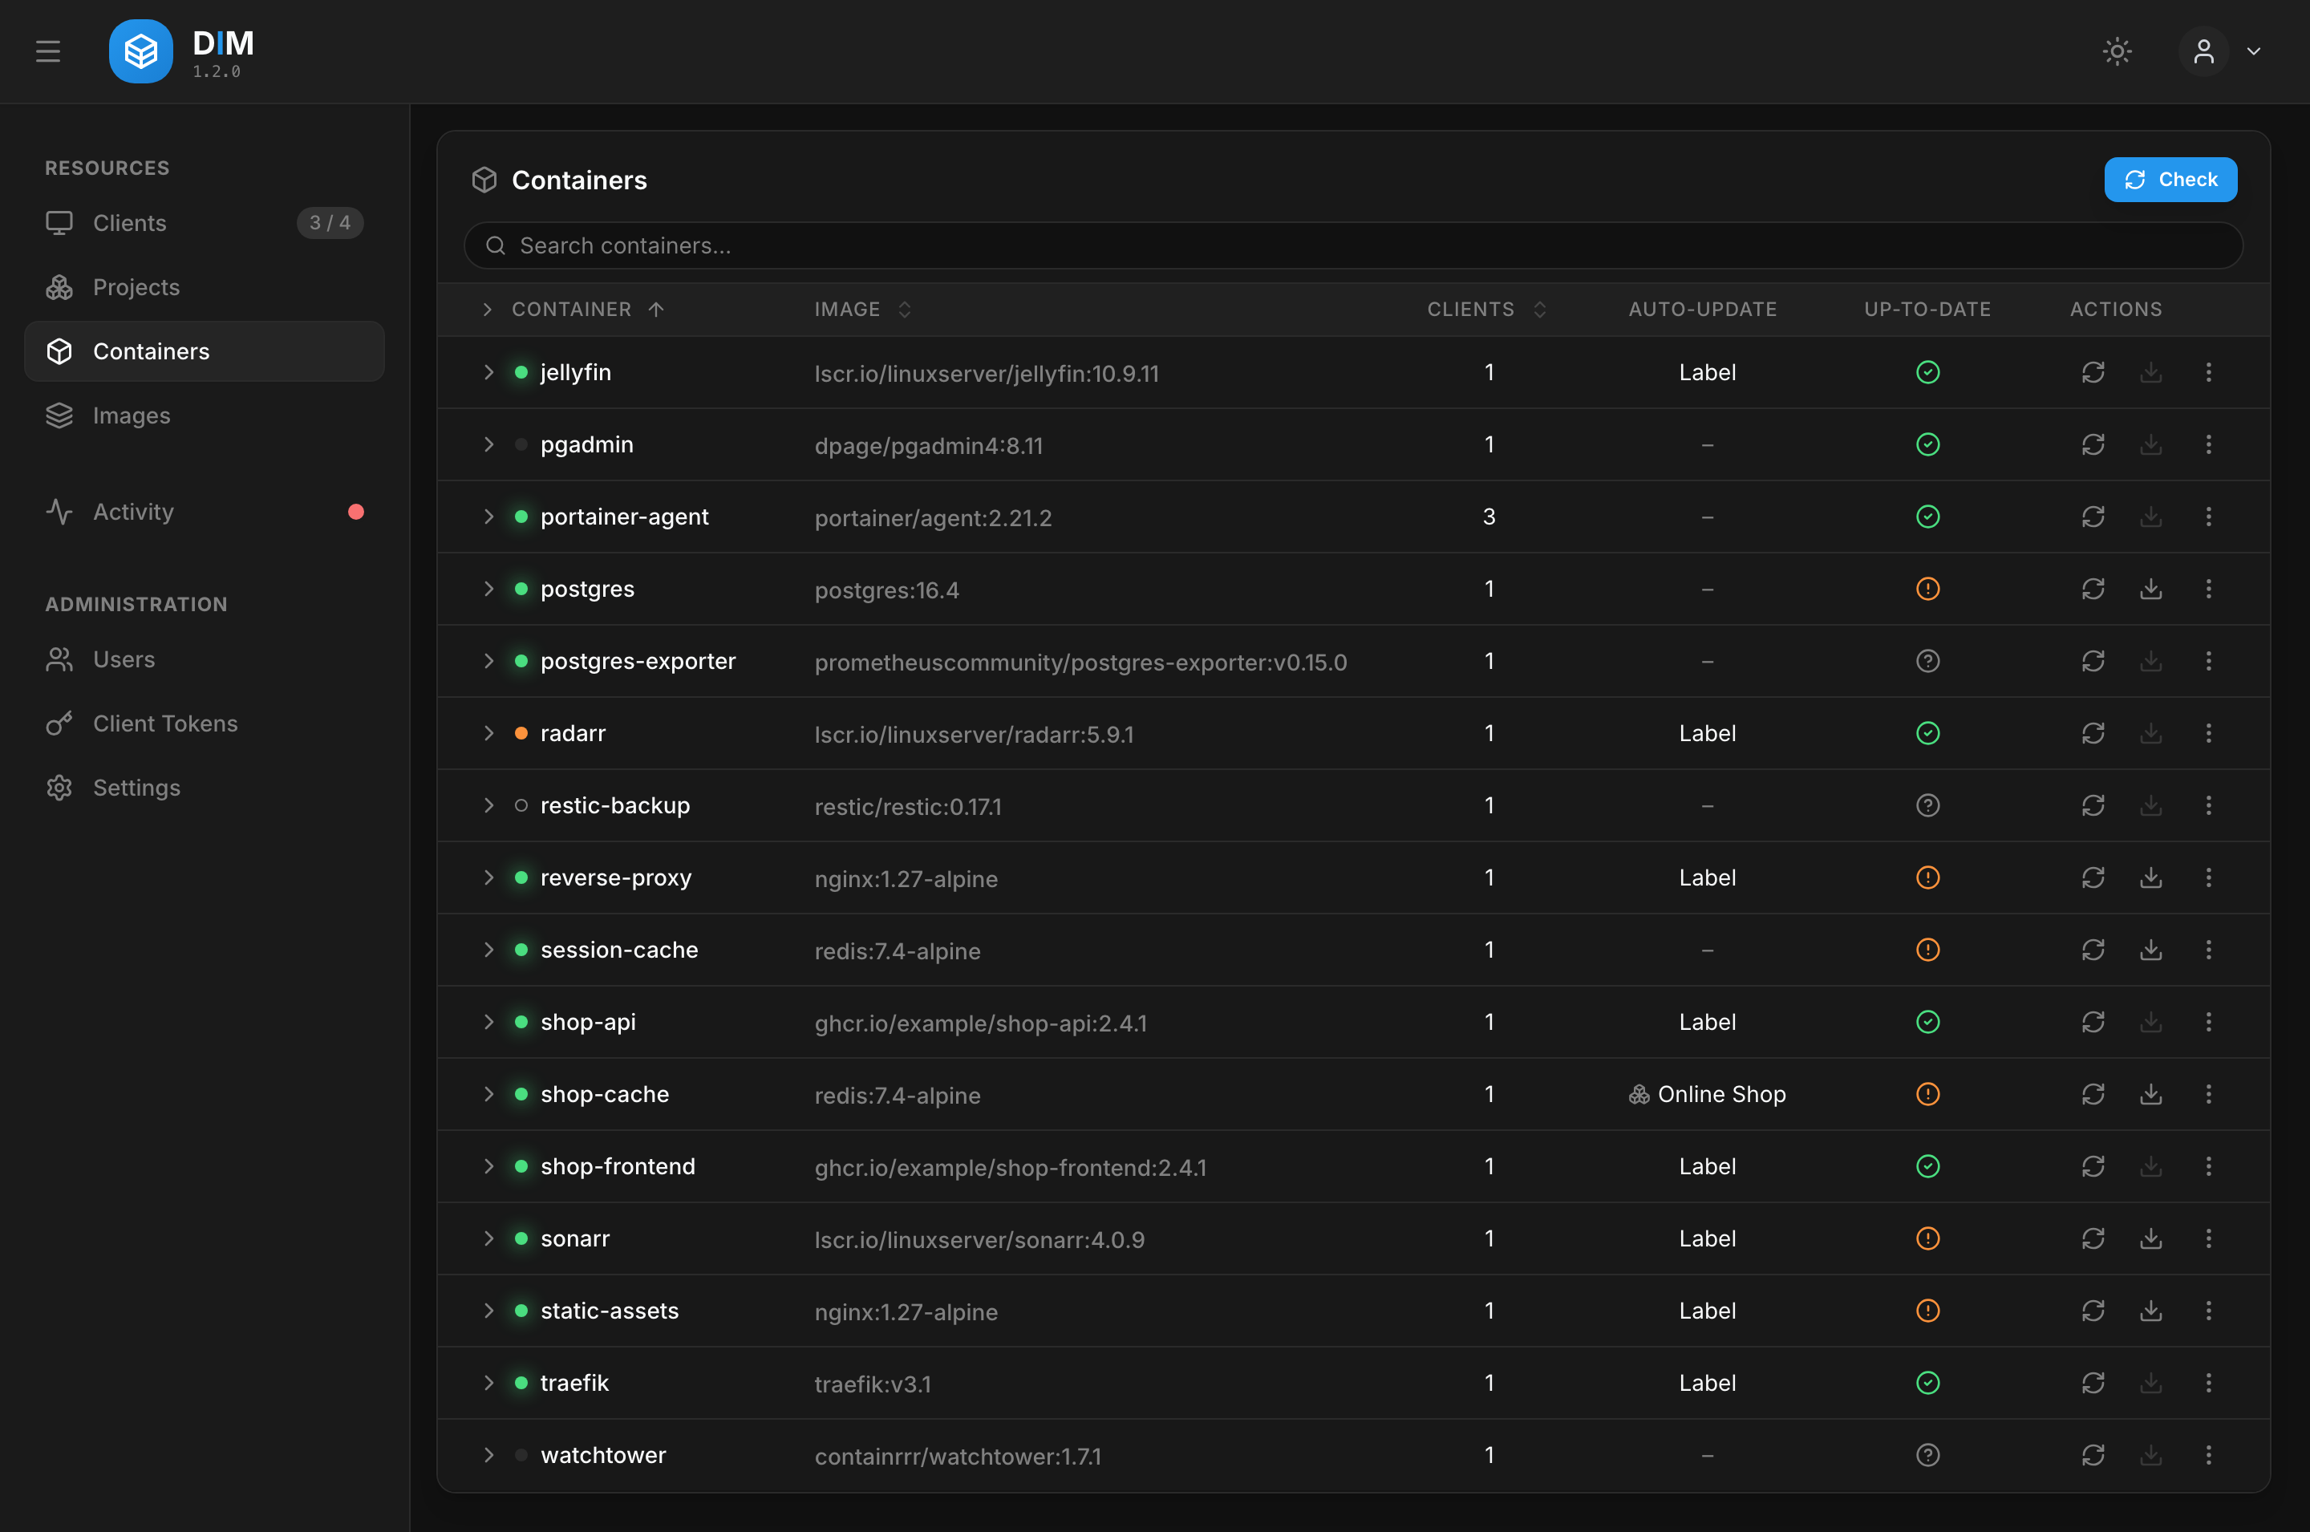
Task: Click the Check button
Action: 2170,180
